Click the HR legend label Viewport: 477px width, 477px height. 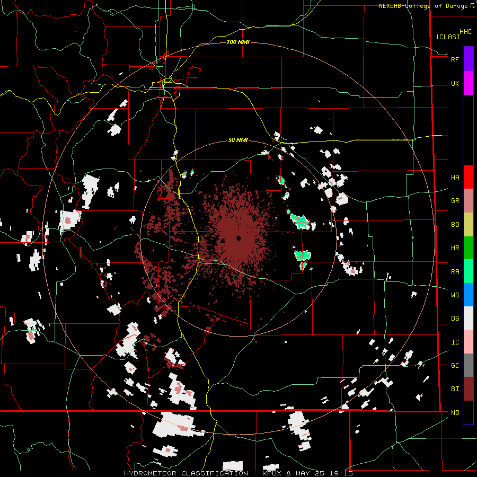point(455,248)
